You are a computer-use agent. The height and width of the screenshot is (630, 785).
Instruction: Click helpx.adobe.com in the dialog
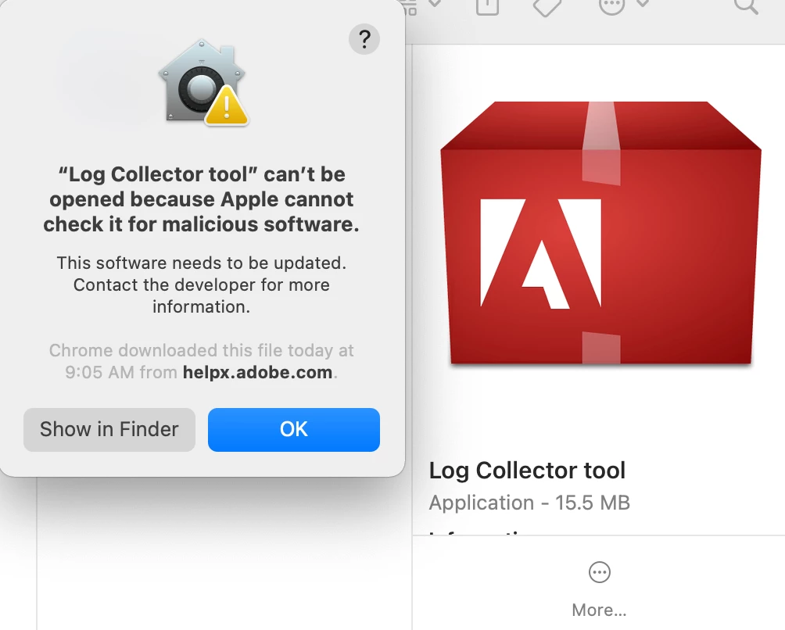pos(257,372)
